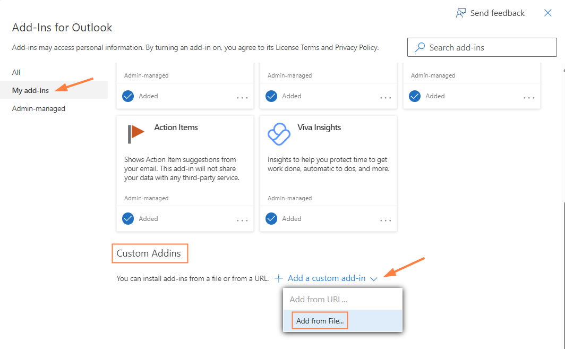Click the Add-Ins for Outlook title
This screenshot has height=349, width=565.
coord(62,28)
